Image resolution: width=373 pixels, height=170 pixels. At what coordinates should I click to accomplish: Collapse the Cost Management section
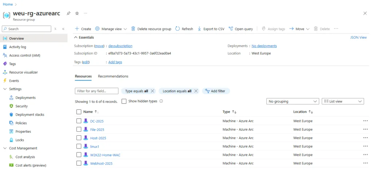tap(5, 148)
